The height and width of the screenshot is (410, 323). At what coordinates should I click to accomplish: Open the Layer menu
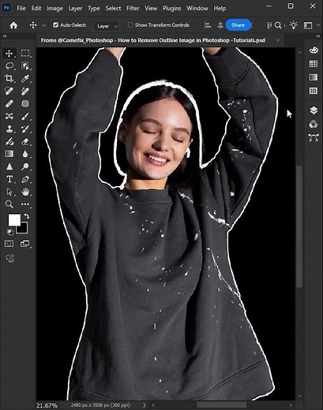coord(75,9)
